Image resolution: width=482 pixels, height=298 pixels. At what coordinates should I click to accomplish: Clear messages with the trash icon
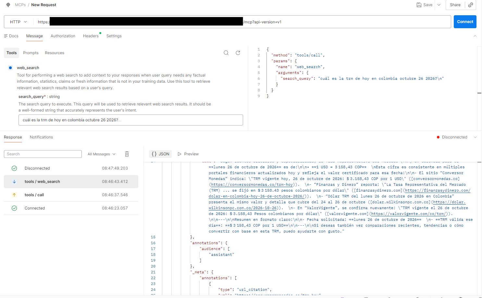click(127, 154)
